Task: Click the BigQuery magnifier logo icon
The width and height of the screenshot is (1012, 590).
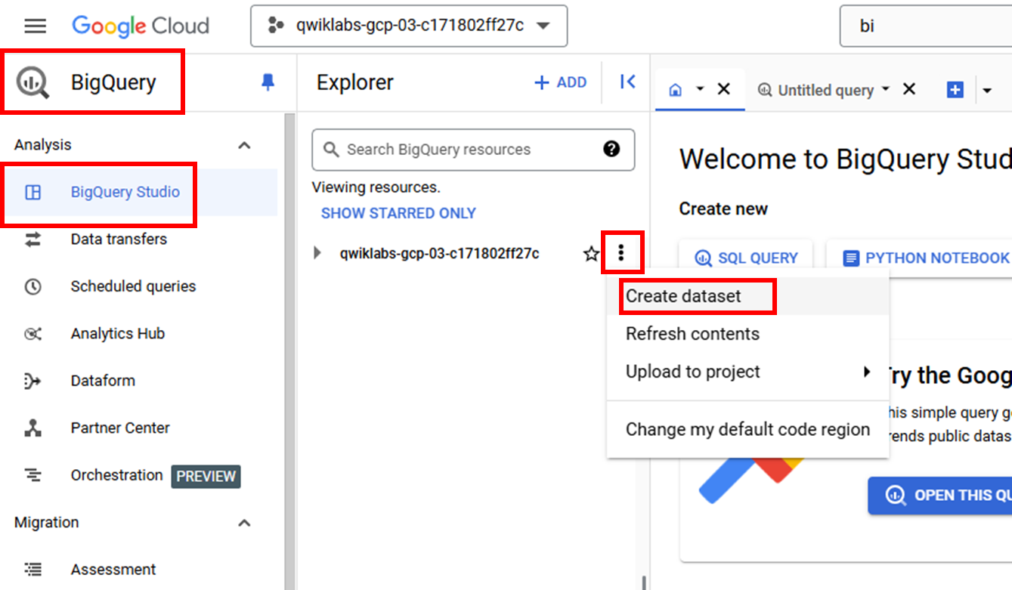Action: pos(32,83)
